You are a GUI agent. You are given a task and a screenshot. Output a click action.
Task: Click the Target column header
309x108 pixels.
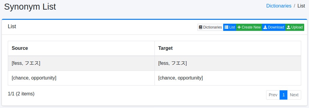pyautogui.click(x=165, y=48)
